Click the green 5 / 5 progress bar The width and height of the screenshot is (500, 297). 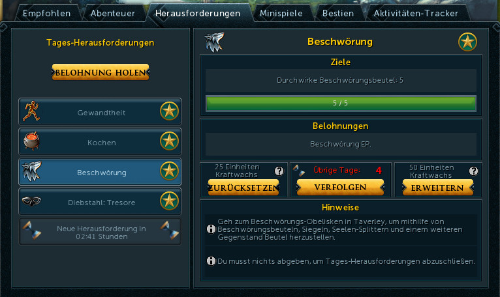pyautogui.click(x=341, y=103)
